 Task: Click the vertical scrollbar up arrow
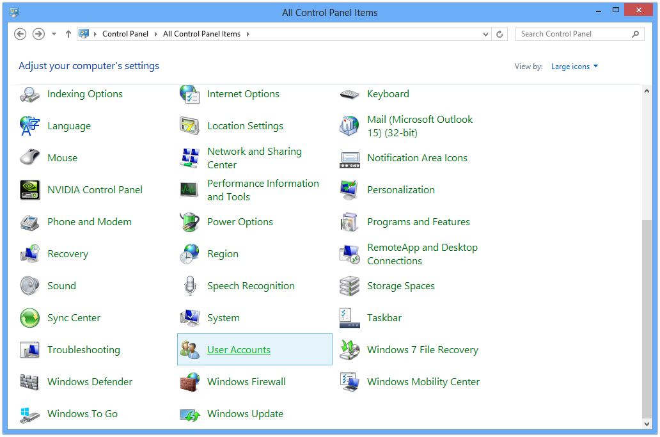(x=646, y=91)
